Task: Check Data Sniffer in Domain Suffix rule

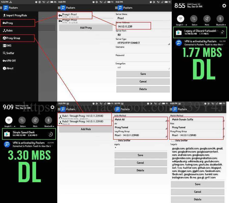Action: click(x=173, y=140)
